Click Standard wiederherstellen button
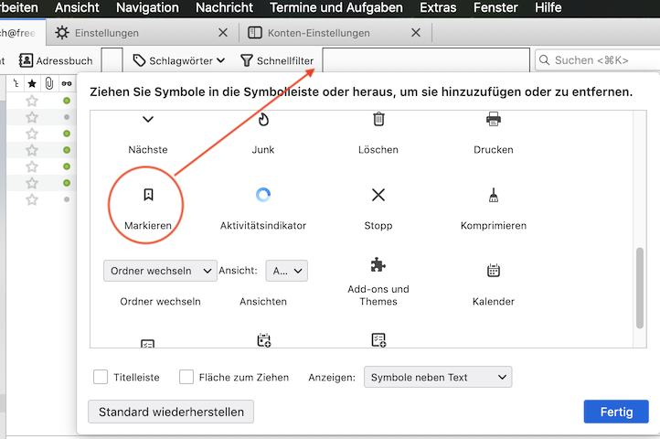 pos(171,412)
